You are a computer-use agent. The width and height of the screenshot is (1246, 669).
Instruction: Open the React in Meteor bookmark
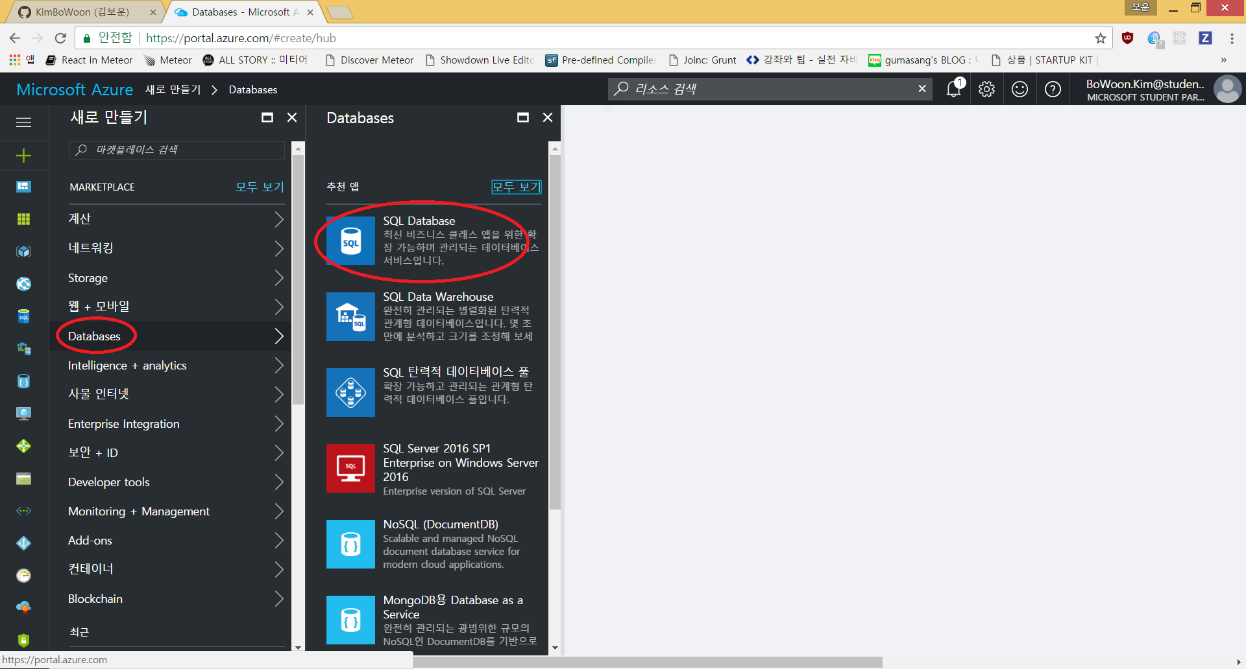[x=89, y=60]
